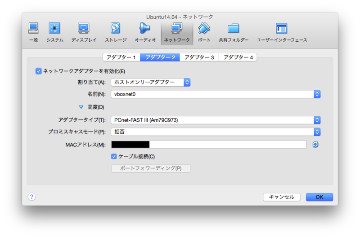Click the キャンセル button
The height and width of the screenshot is (237, 360).
click(x=282, y=197)
